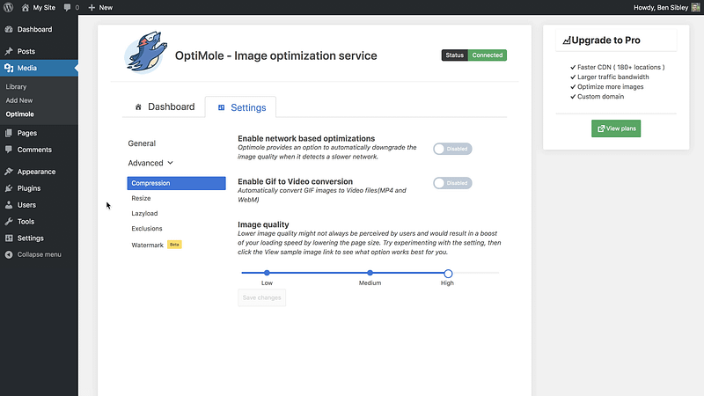Click the Beta tag beside Watermark

[x=174, y=245]
